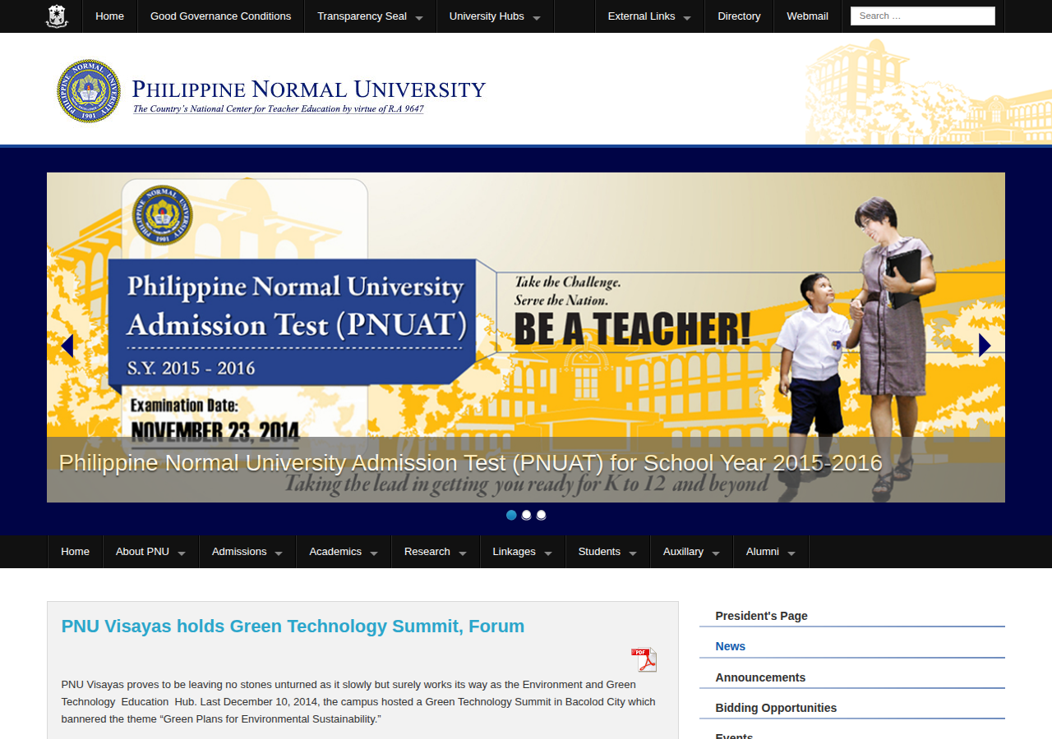Open Webmail link

click(x=807, y=16)
